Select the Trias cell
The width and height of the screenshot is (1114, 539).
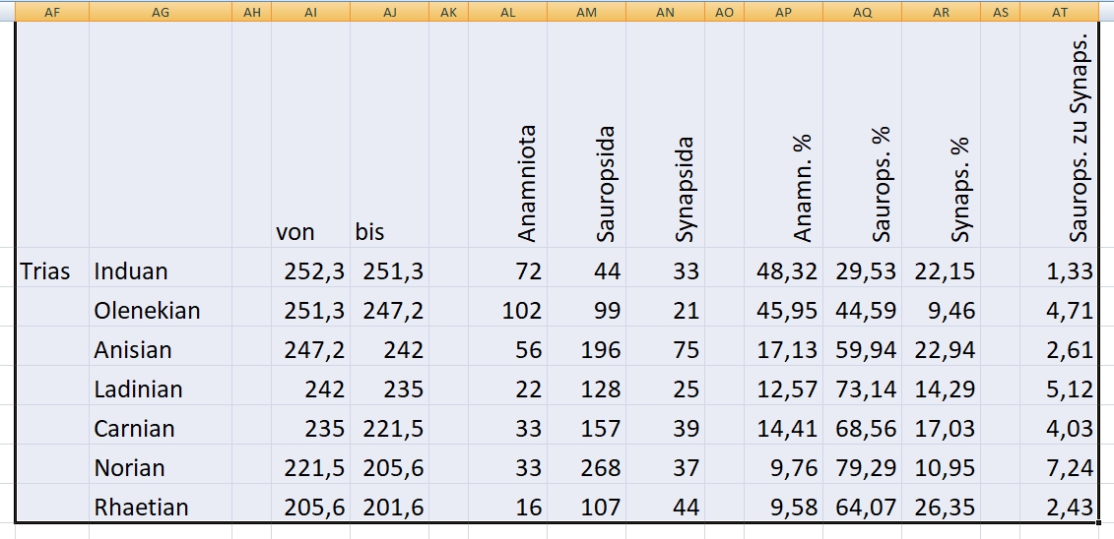pyautogui.click(x=45, y=271)
